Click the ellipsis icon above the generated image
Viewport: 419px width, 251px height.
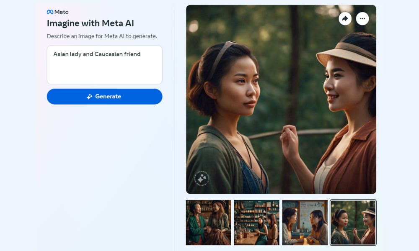tap(362, 18)
